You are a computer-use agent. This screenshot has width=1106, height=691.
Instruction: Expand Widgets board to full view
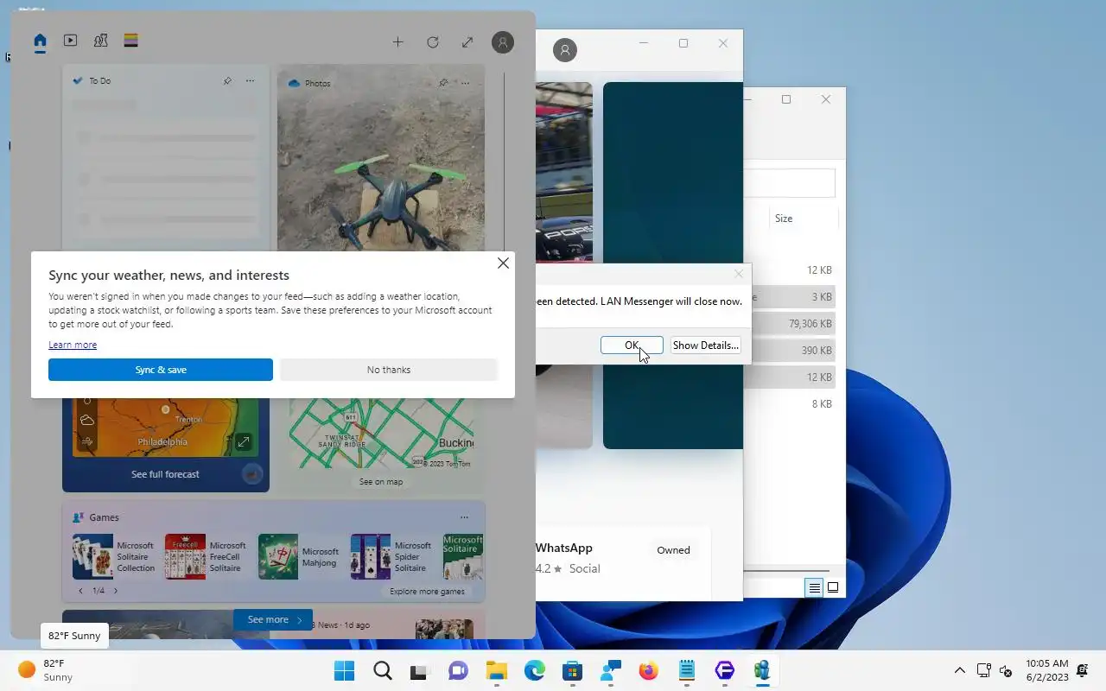pos(467,41)
